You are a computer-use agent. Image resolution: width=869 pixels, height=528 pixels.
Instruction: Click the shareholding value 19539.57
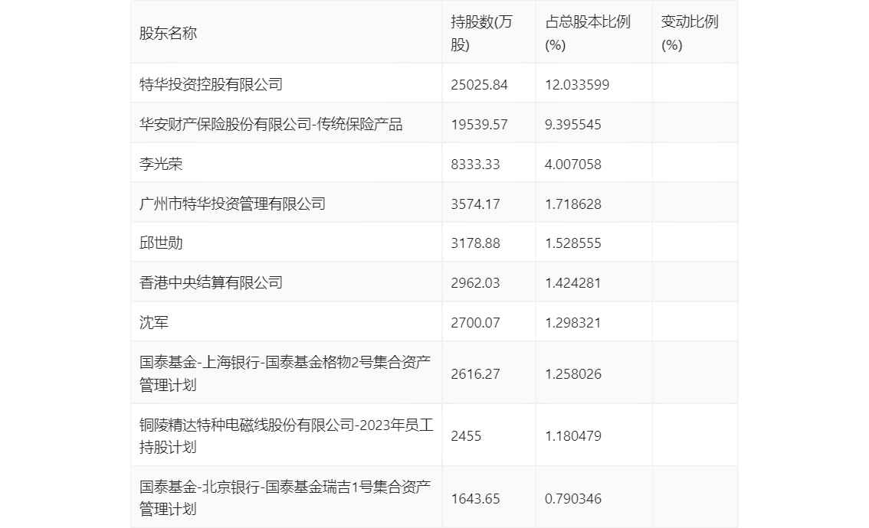[x=480, y=125]
